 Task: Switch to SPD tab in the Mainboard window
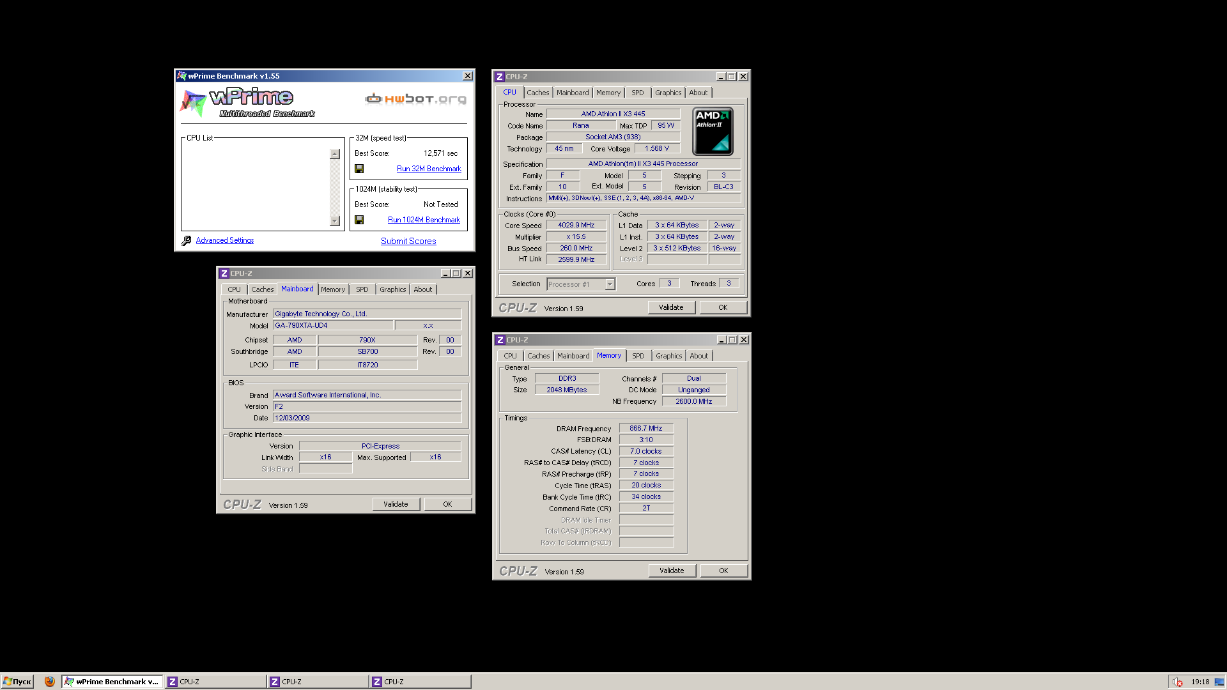coord(362,289)
